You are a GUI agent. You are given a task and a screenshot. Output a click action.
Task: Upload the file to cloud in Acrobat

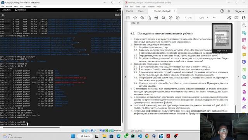(x=142, y=17)
